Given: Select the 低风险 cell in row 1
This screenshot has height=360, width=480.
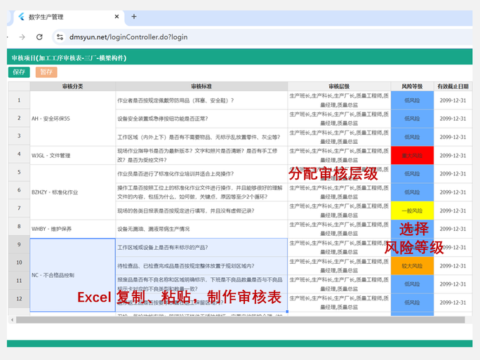Looking at the screenshot, I should (x=412, y=100).
